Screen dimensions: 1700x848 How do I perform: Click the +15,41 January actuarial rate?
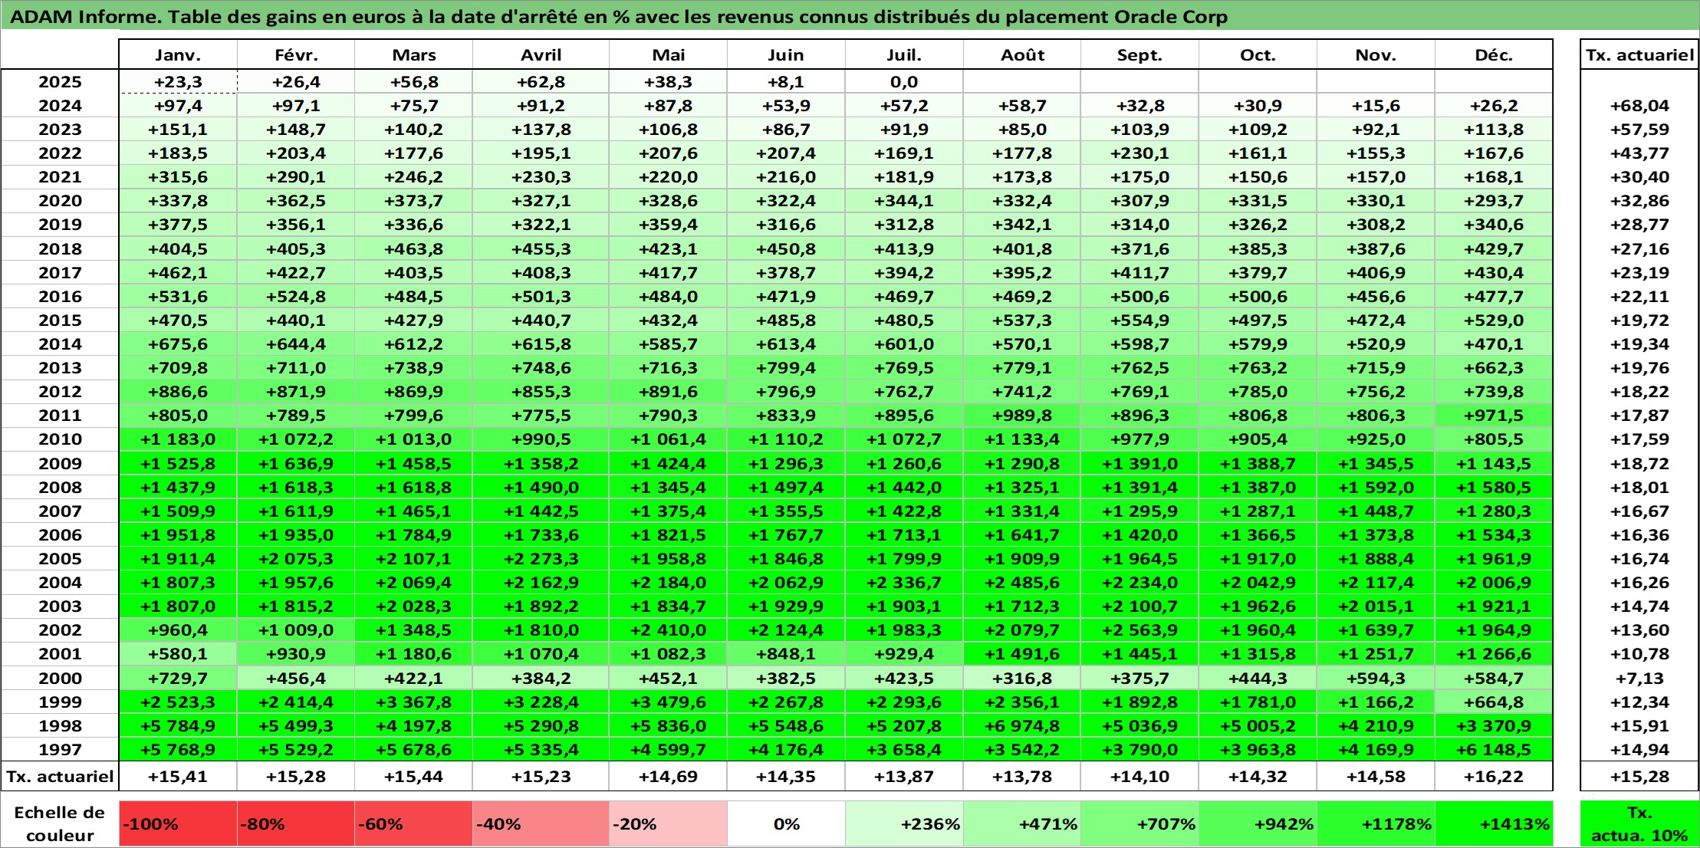coord(178,776)
